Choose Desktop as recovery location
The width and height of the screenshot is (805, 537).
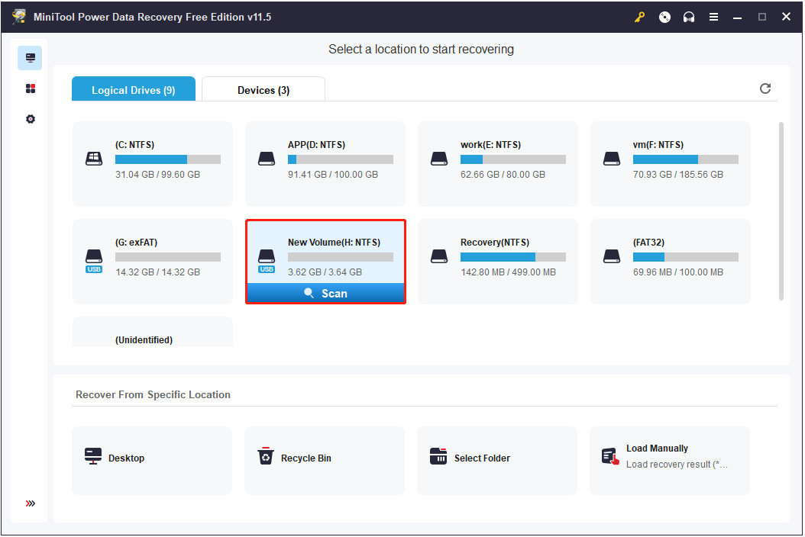pyautogui.click(x=152, y=461)
